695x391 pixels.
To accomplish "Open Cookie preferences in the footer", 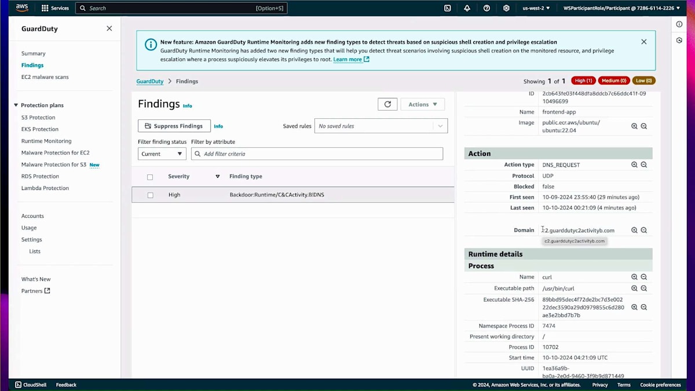I will [660, 385].
